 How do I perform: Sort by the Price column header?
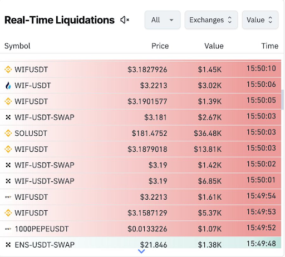click(x=160, y=46)
